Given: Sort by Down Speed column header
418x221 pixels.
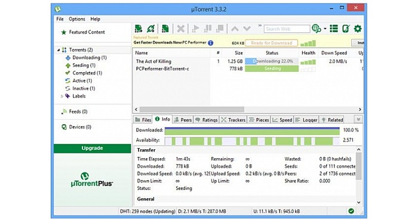Looking at the screenshot, I should point(334,53).
